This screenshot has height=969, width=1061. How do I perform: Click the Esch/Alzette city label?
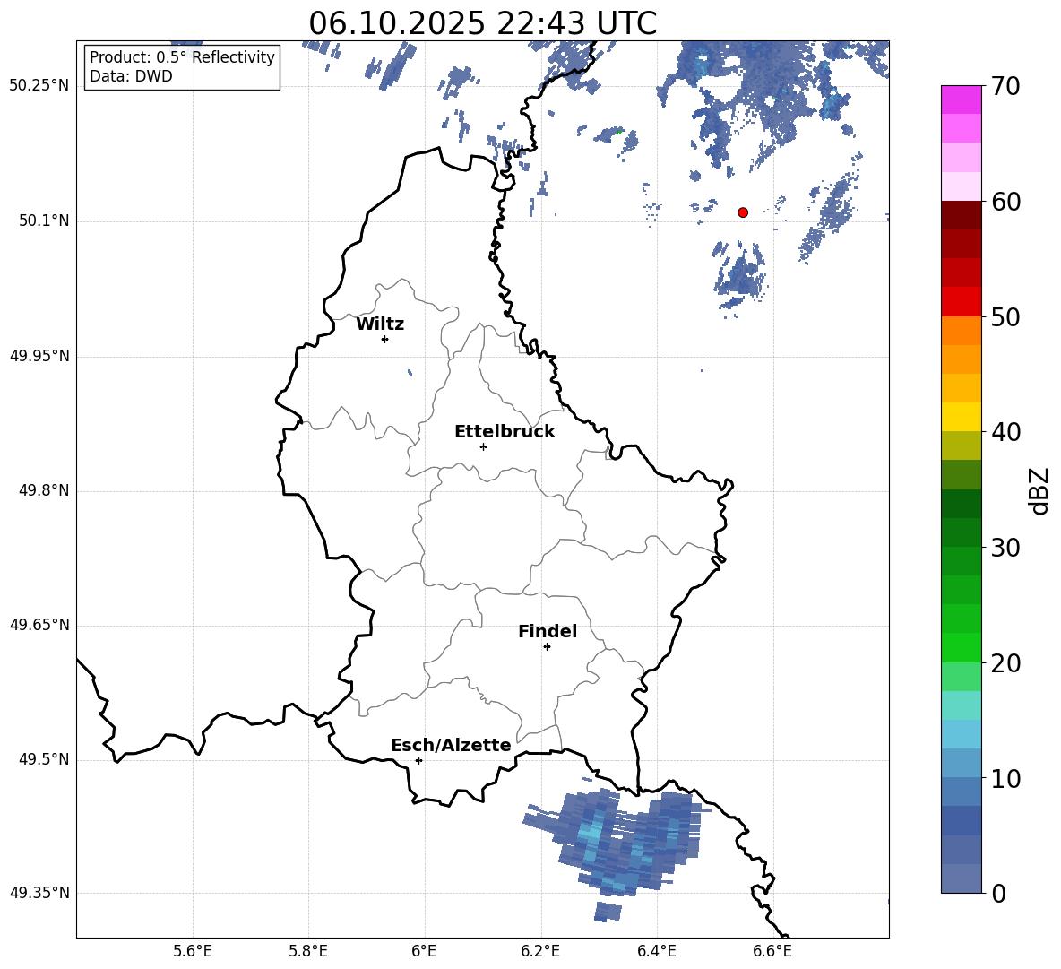[451, 745]
